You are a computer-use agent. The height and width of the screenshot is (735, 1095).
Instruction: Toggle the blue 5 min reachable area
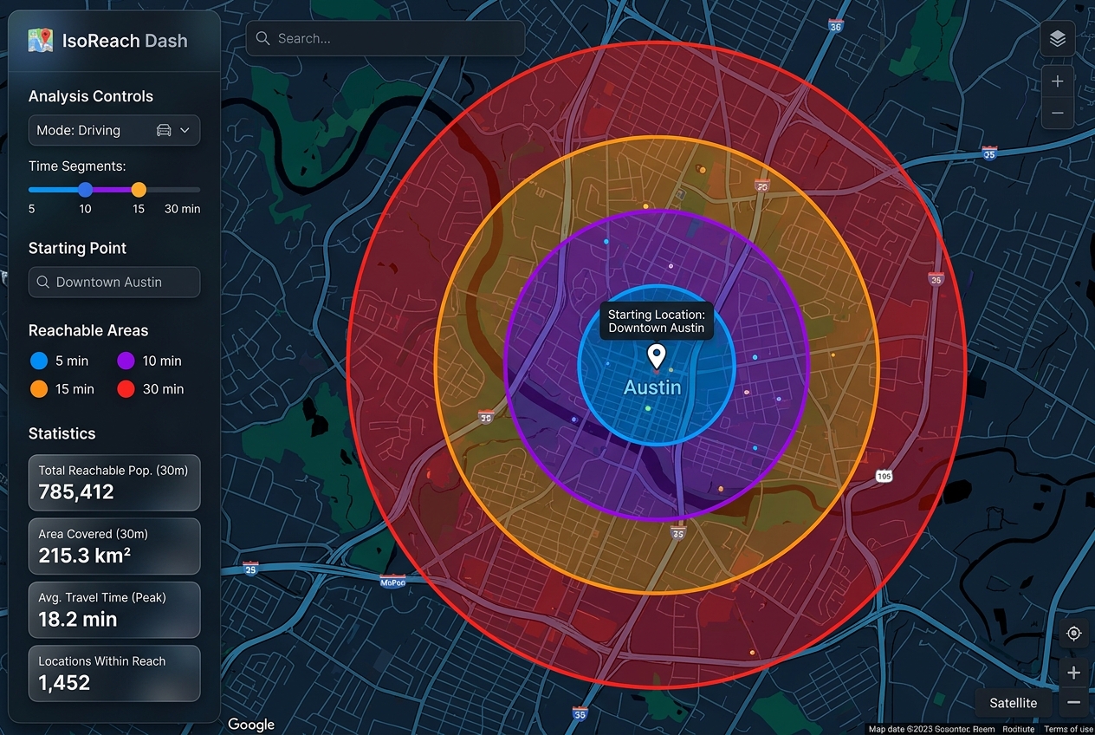click(58, 361)
